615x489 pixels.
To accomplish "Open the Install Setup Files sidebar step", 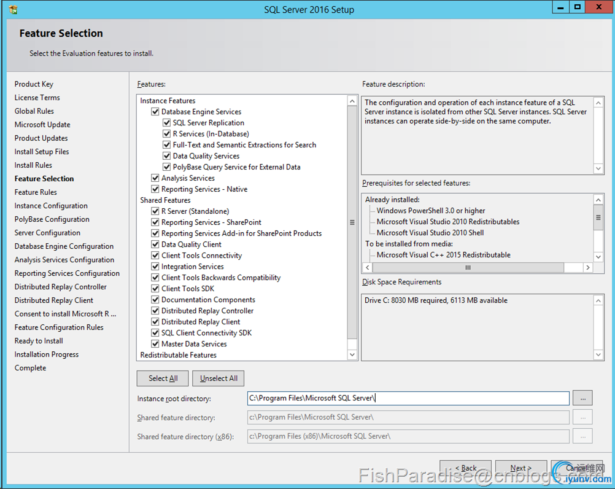I will click(42, 152).
